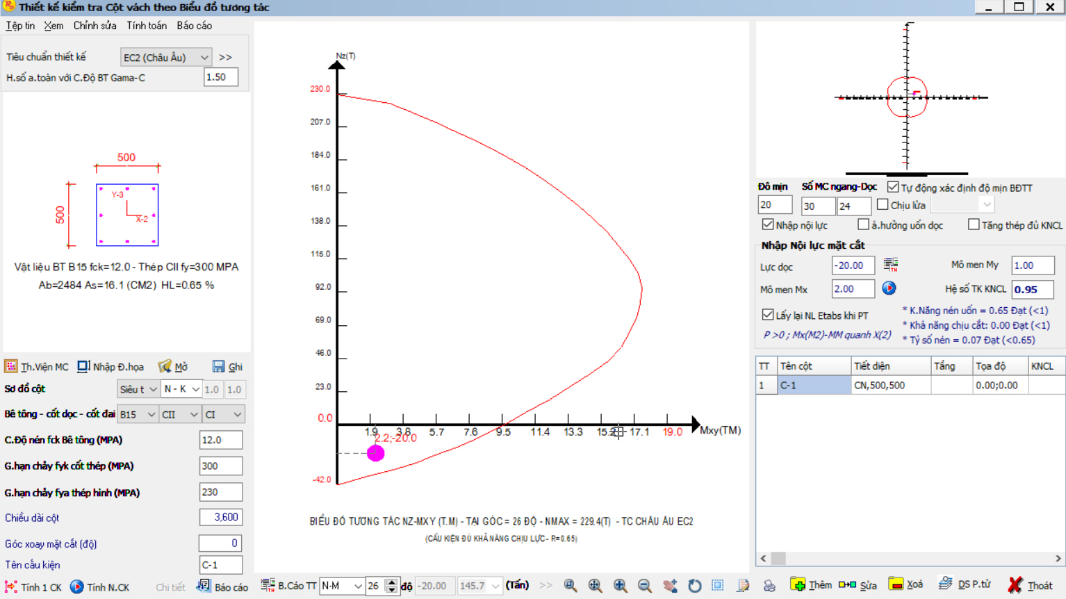Open the N - K dropdown
Image resolution: width=1066 pixels, height=599 pixels.
181,390
